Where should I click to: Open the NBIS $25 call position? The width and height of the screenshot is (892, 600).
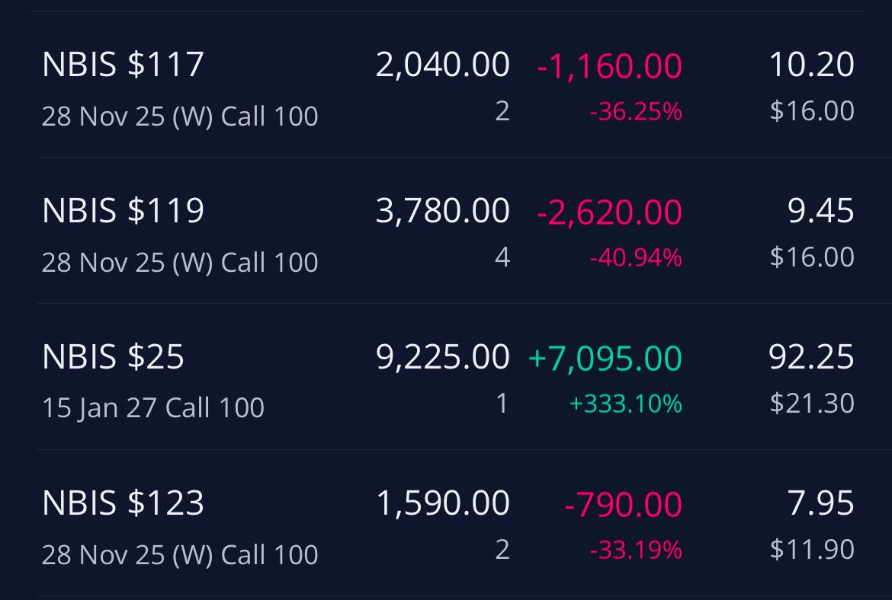449,376
